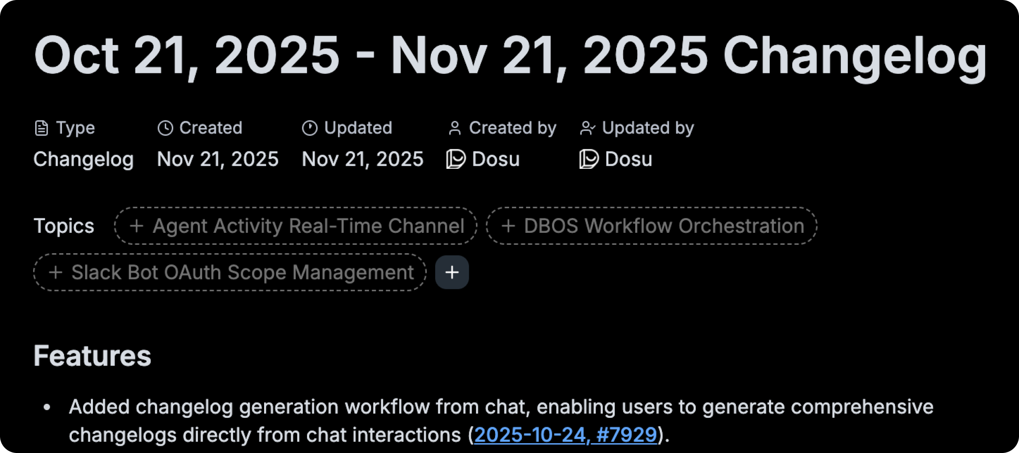Open the "2025-10-24, #7929" link
1019x453 pixels.
pos(566,434)
